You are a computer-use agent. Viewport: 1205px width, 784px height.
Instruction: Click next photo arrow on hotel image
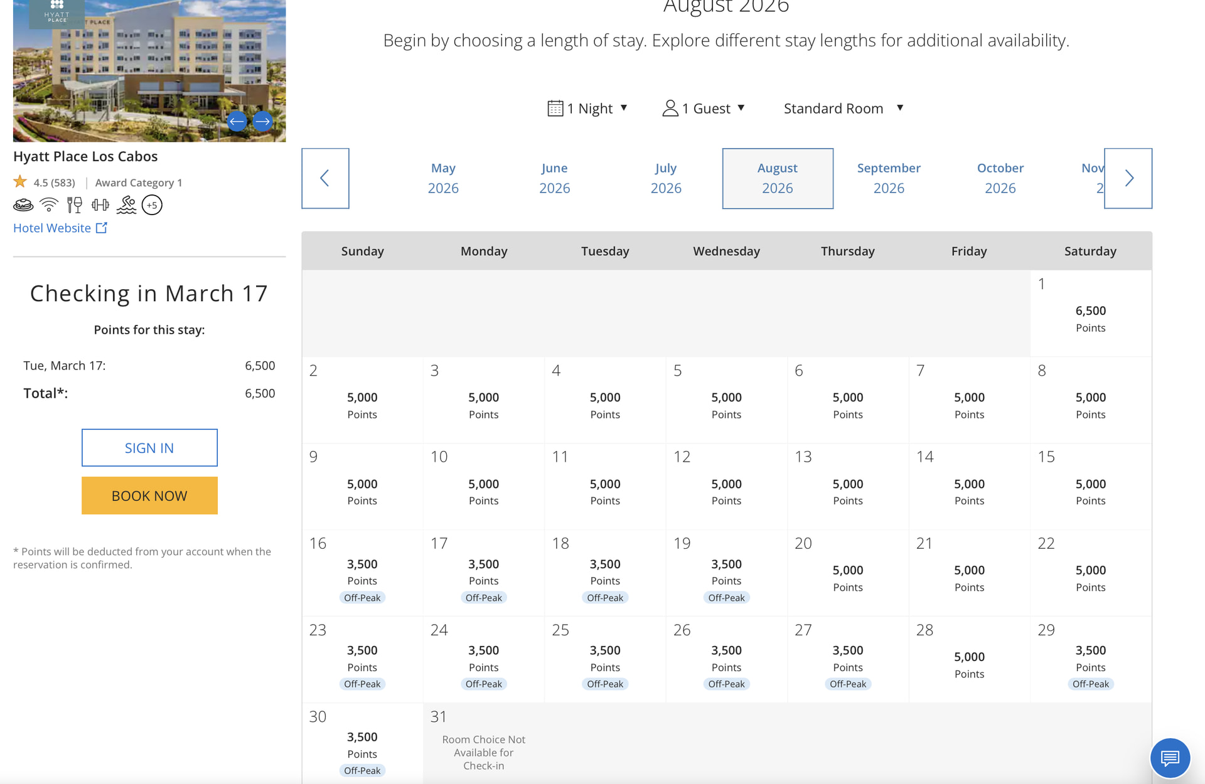263,121
